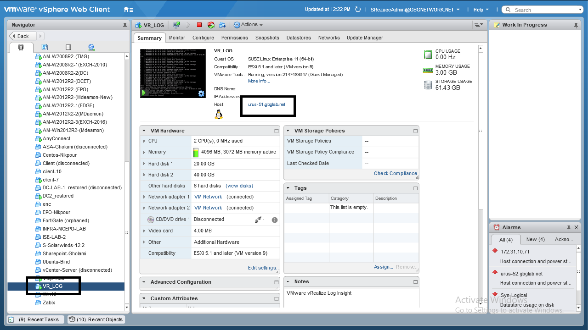Switch to the Snapshots tab
The width and height of the screenshot is (588, 330).
[x=267, y=38]
